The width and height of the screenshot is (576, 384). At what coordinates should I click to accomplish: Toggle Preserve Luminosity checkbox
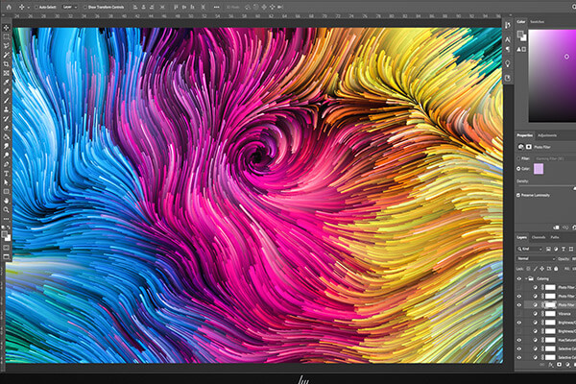click(x=518, y=195)
